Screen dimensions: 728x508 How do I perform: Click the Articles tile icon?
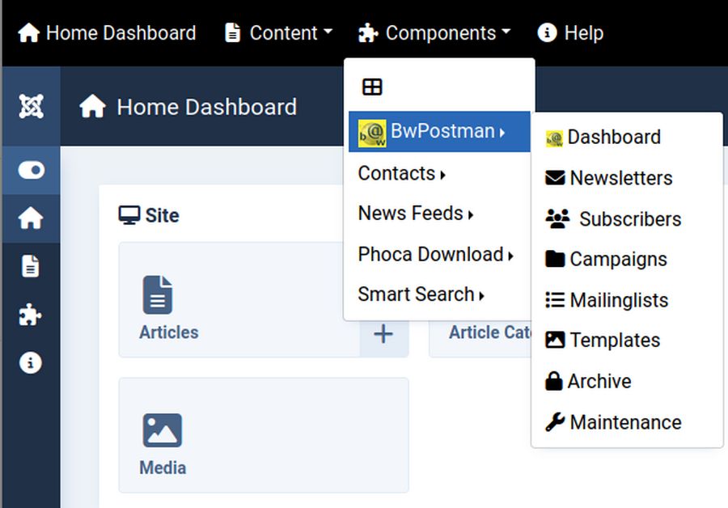158,294
